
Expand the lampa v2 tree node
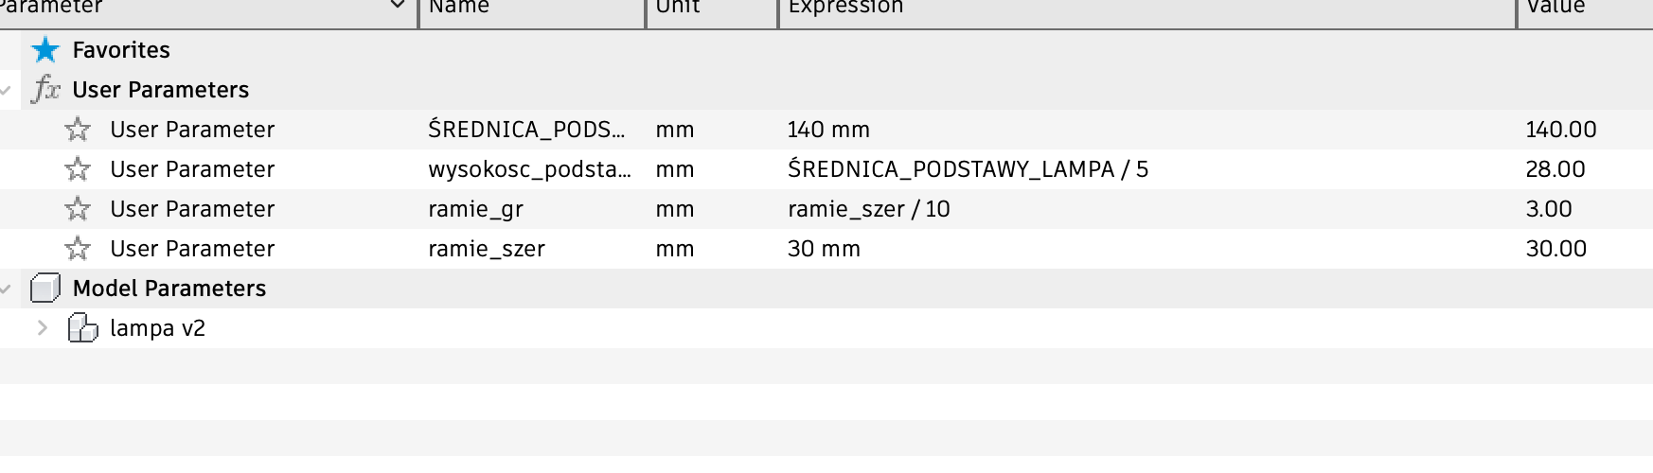[x=42, y=328]
